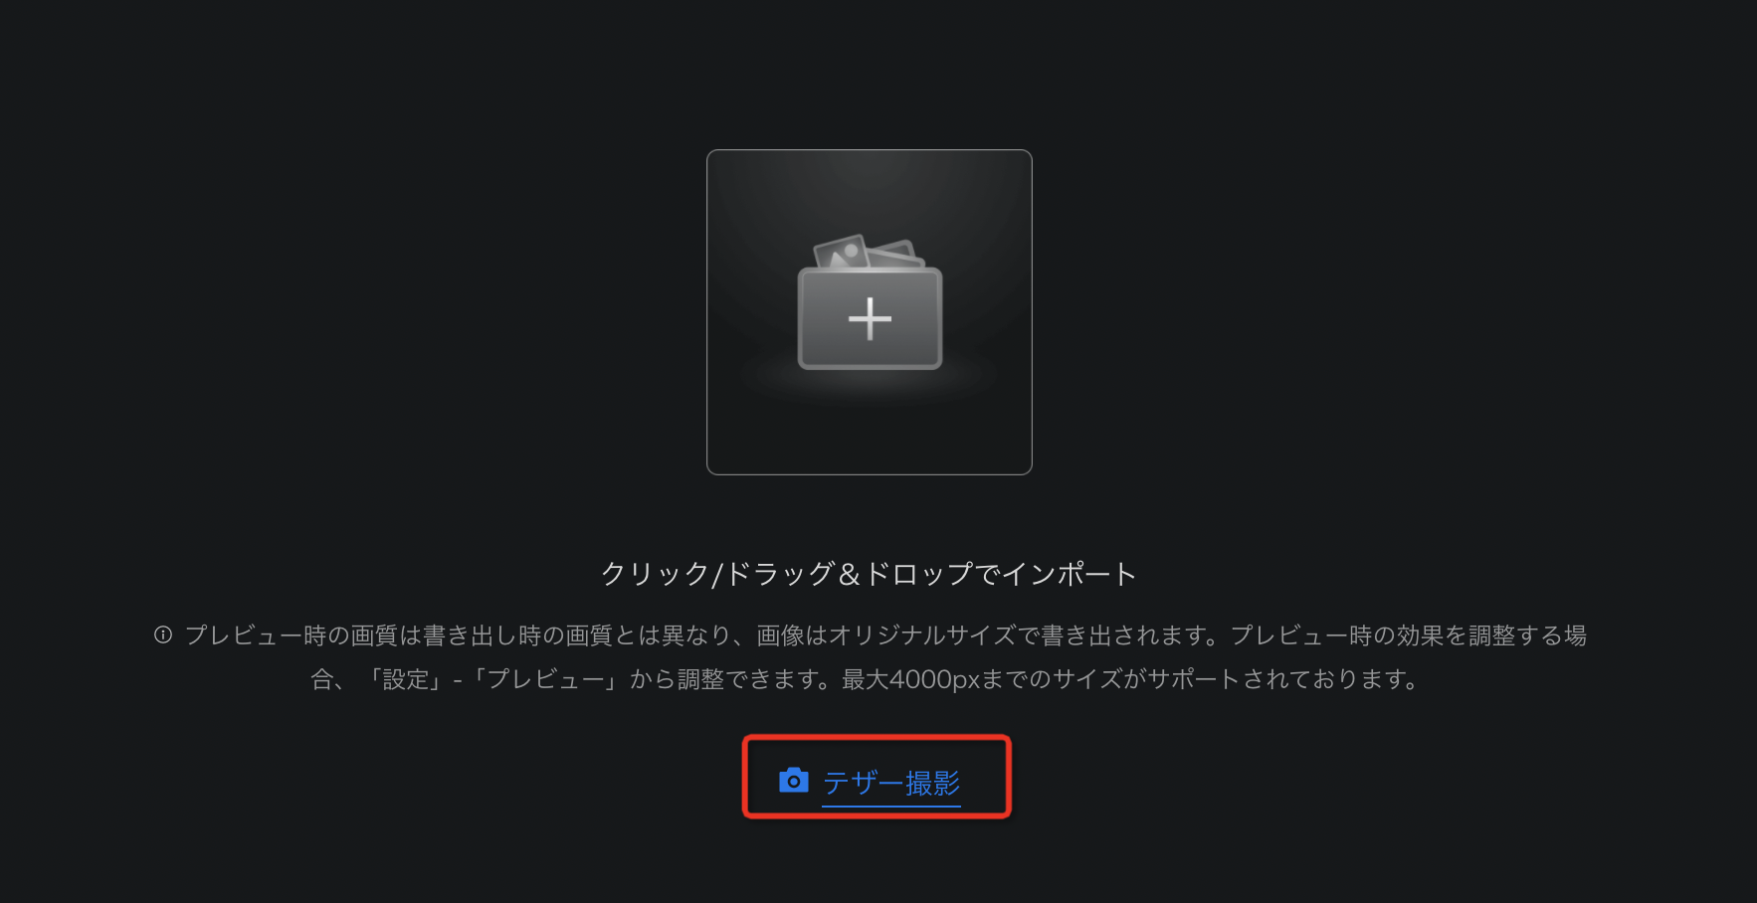Click the クリック/ドラッグ&ドロップでインポート heading

point(869,574)
